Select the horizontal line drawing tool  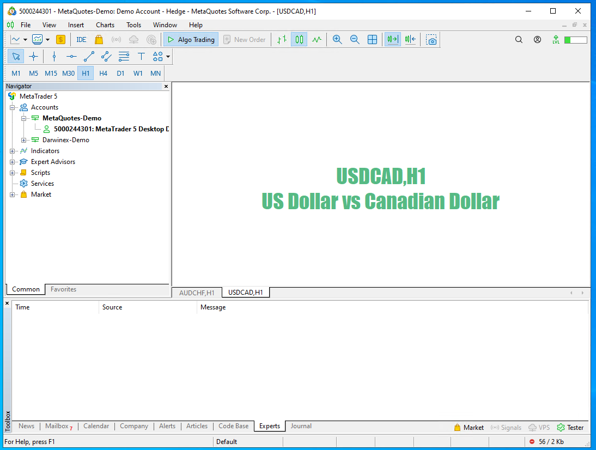pyautogui.click(x=71, y=57)
